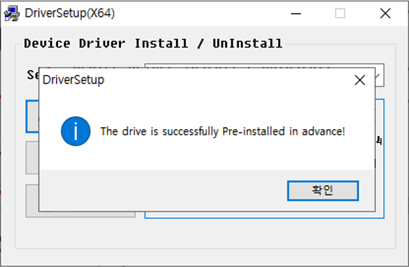Click the info box bottom border under dialog

click(x=264, y=215)
